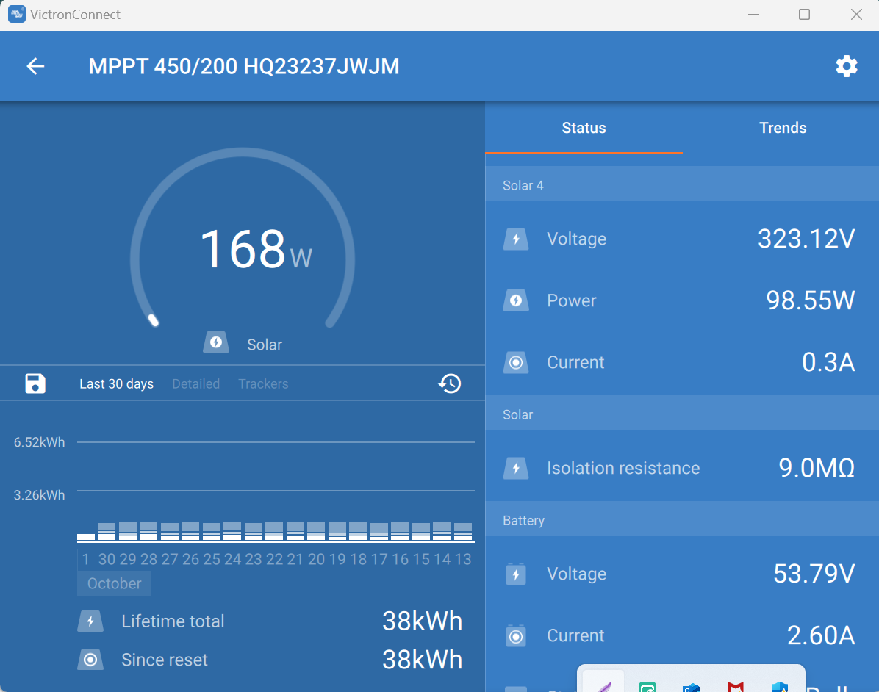Click the Battery Current icon

coord(516,636)
